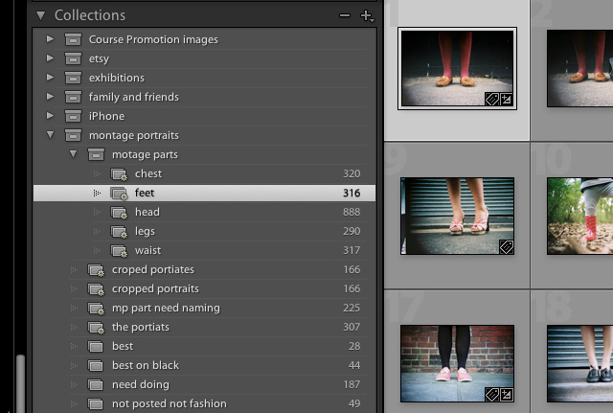Select the best on black collection
This screenshot has height=413, width=613.
point(146,365)
